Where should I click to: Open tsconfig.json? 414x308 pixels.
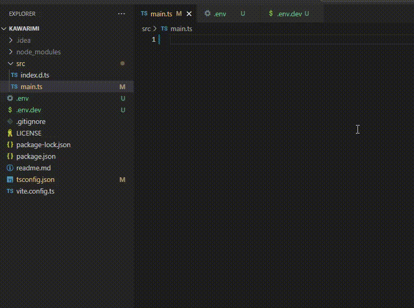click(x=67, y=179)
